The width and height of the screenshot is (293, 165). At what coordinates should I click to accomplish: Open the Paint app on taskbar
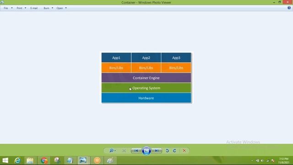(x=110, y=160)
